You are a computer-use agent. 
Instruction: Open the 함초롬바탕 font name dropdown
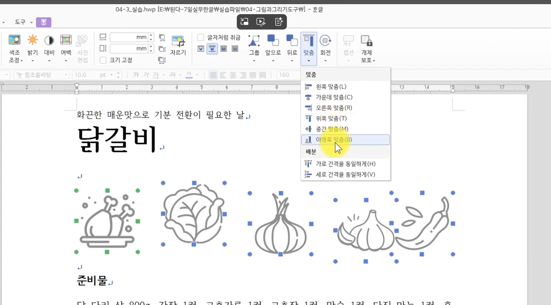(x=66, y=75)
